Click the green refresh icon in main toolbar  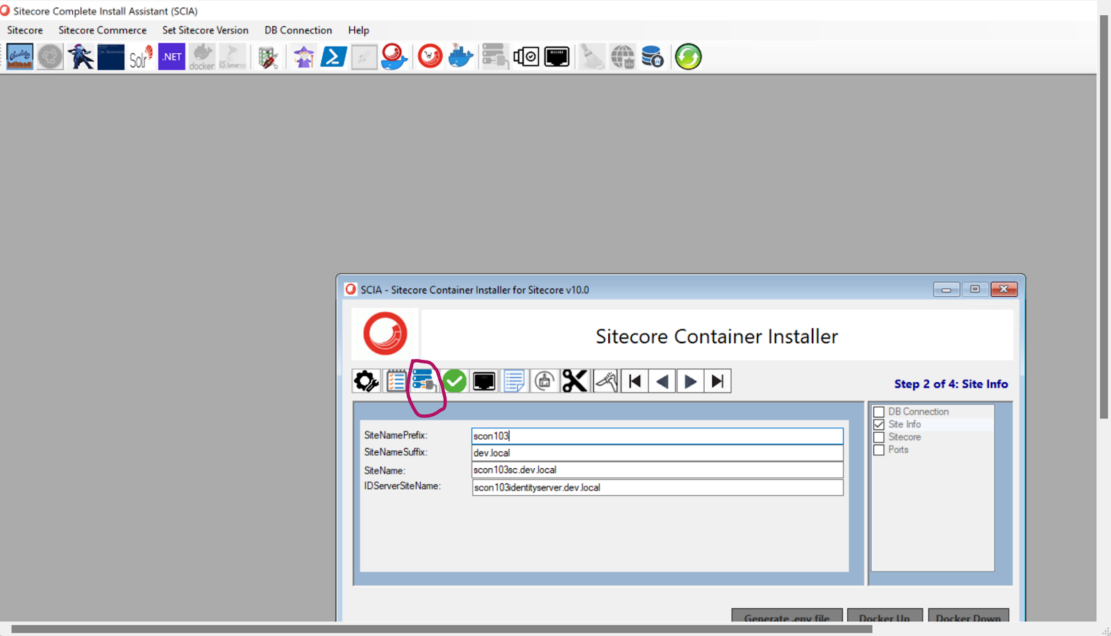click(689, 57)
